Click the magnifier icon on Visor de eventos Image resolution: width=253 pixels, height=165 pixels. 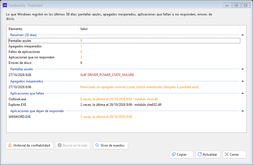coord(97,145)
